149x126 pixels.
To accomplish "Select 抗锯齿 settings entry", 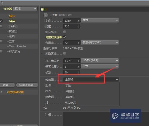I will pos(13,31).
